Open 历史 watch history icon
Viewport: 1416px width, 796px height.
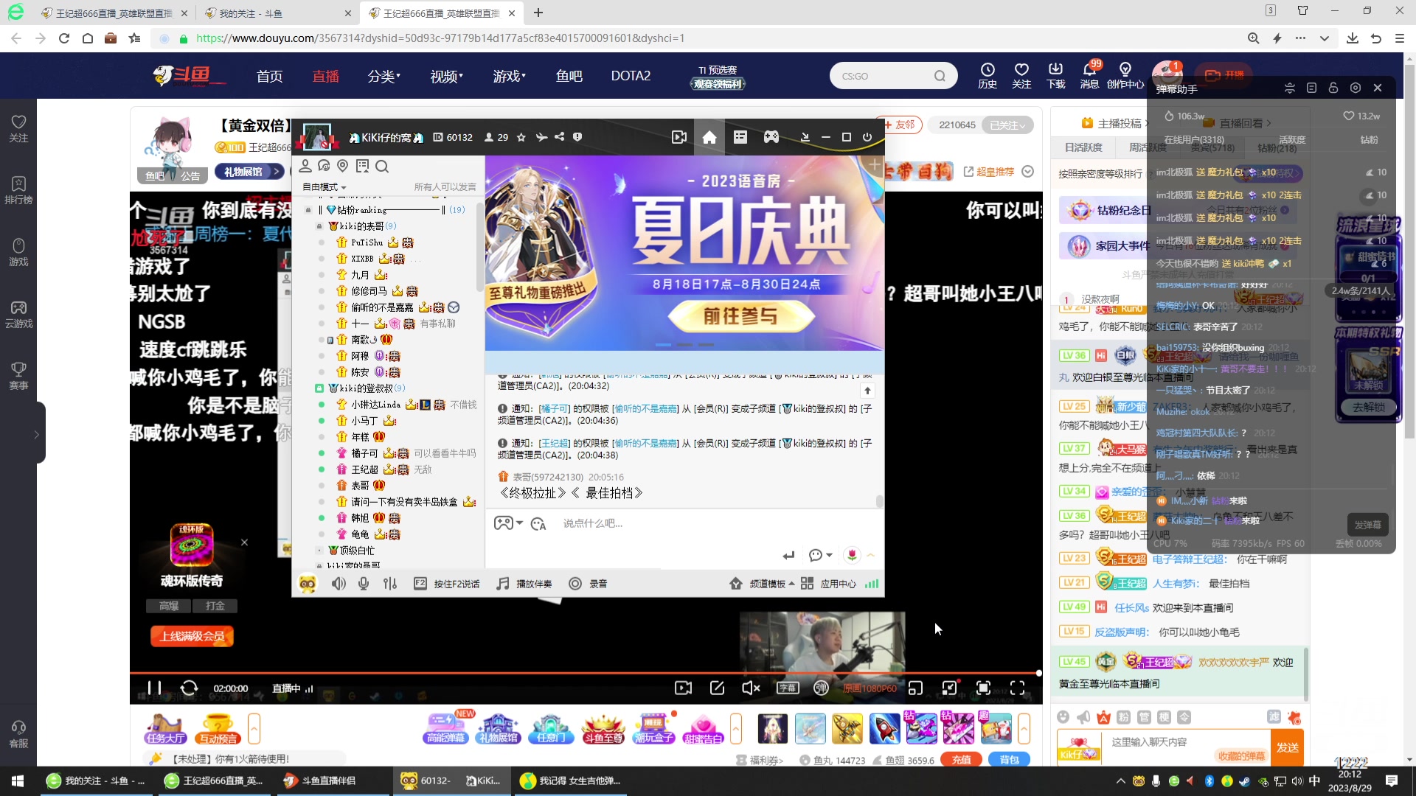pyautogui.click(x=987, y=76)
